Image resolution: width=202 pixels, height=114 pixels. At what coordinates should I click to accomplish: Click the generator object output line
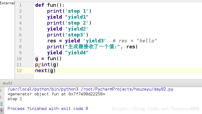coord(56,94)
